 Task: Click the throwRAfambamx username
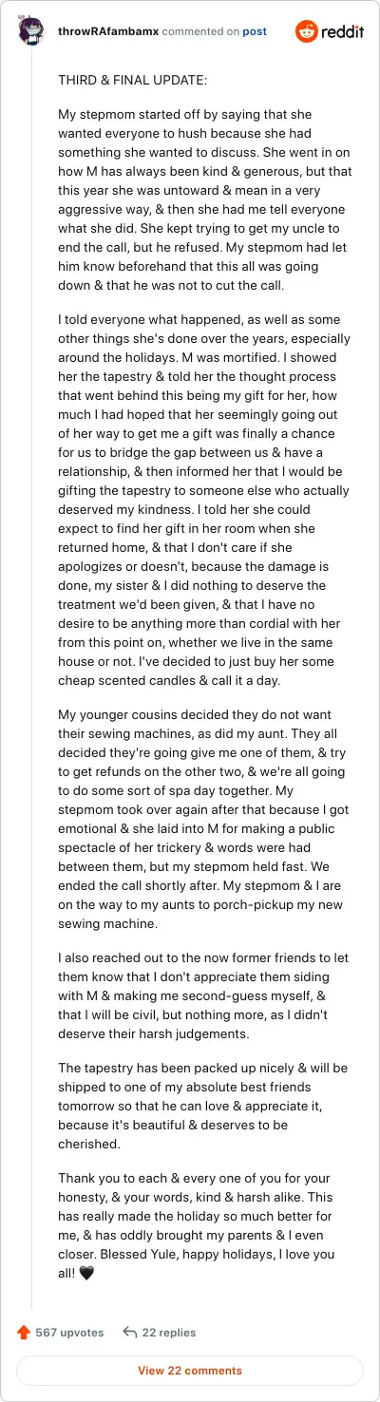click(x=107, y=31)
